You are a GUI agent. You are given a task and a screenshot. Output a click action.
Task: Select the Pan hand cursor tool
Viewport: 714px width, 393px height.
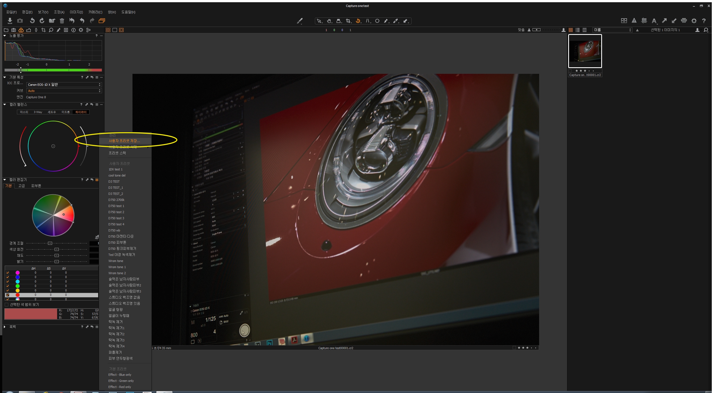329,21
